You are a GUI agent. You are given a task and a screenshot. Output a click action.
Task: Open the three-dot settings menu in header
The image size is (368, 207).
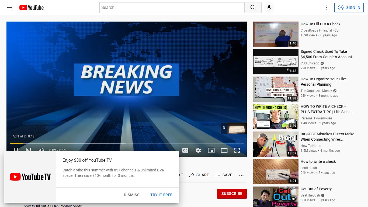click(x=327, y=8)
